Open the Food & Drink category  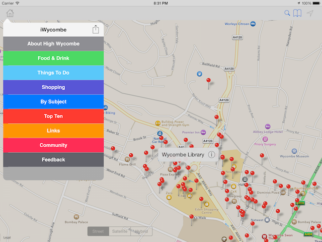pos(53,58)
